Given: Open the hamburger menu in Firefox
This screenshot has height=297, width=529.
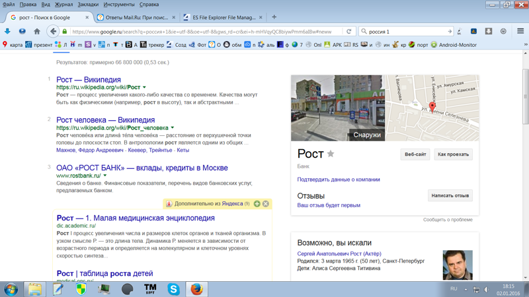Looking at the screenshot, I should coord(520,31).
